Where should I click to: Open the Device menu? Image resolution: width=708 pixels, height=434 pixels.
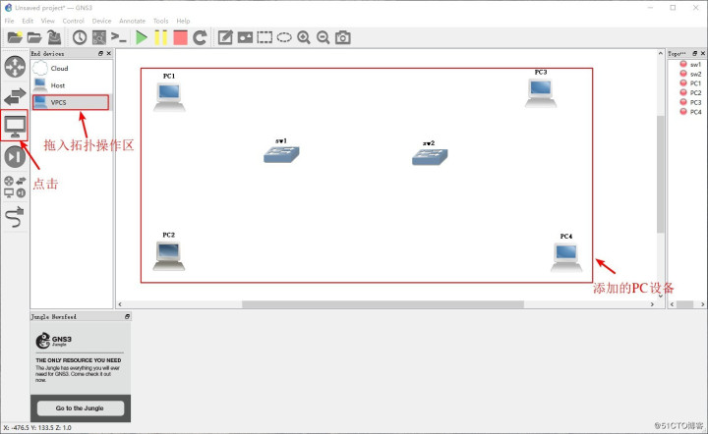point(101,21)
